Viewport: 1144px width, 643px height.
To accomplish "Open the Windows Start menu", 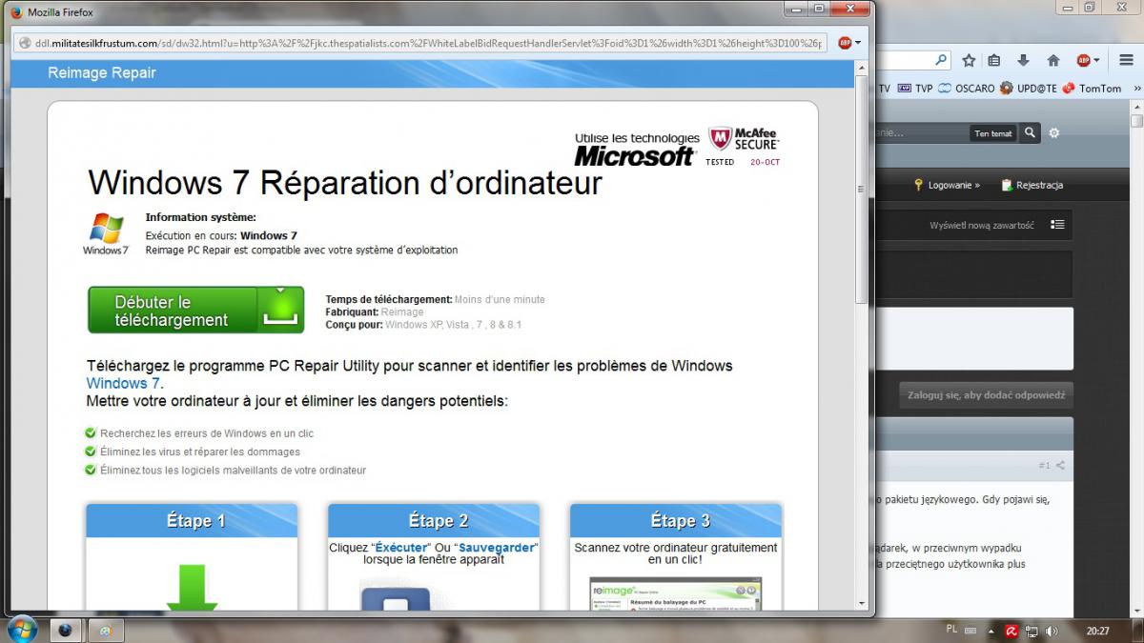I will coord(22,630).
